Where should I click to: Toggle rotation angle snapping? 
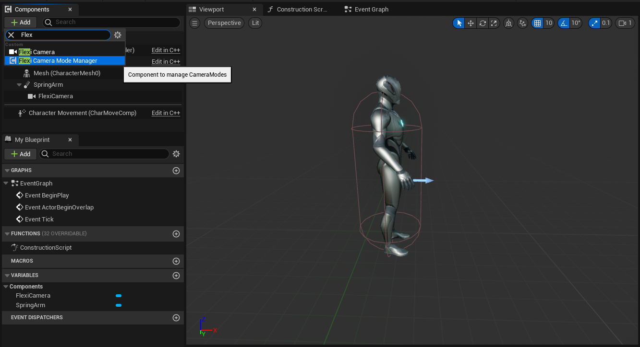(564, 23)
